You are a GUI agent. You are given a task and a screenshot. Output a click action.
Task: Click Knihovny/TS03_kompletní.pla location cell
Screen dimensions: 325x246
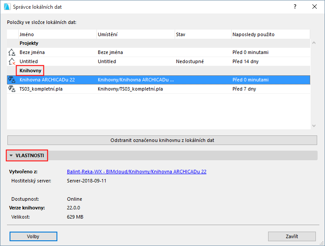tap(130, 89)
